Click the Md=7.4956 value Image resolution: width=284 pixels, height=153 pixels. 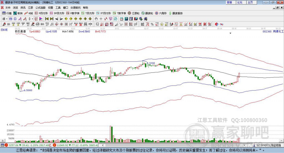tap(68, 31)
